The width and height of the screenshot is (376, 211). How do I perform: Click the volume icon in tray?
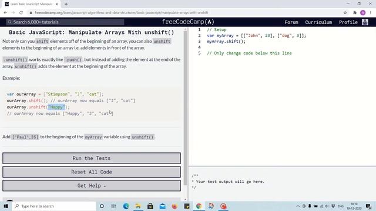pos(327,206)
